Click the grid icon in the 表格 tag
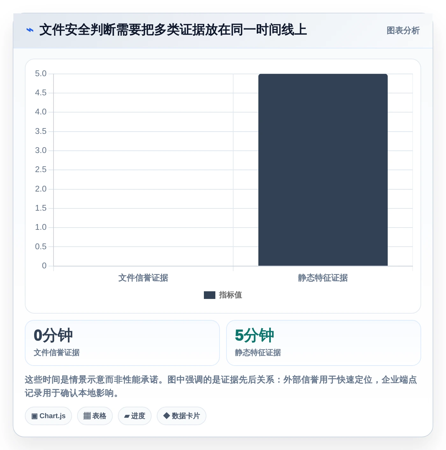 coord(87,416)
